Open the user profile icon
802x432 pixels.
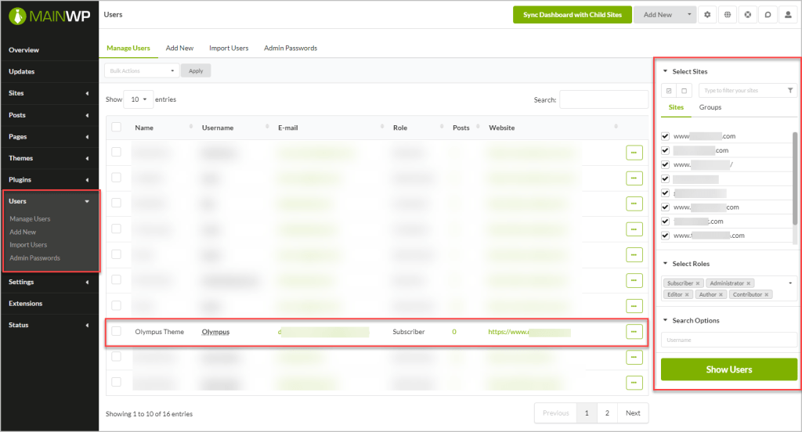[x=788, y=15]
